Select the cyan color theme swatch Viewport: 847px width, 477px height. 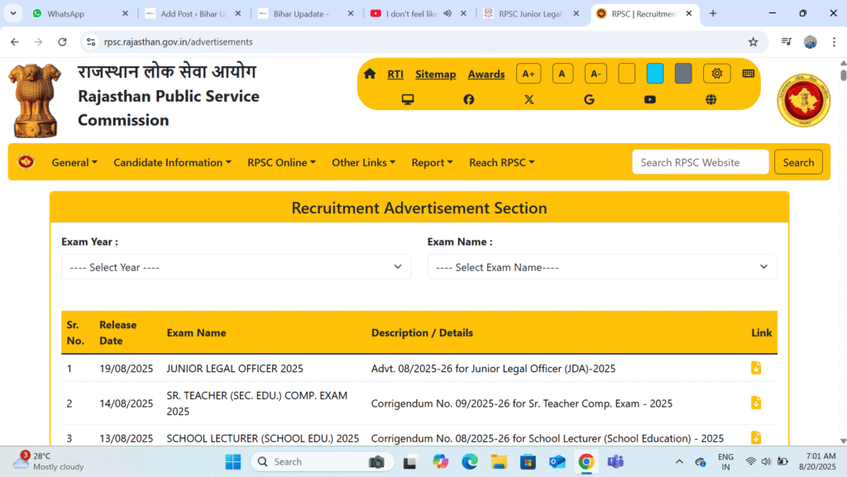click(654, 73)
